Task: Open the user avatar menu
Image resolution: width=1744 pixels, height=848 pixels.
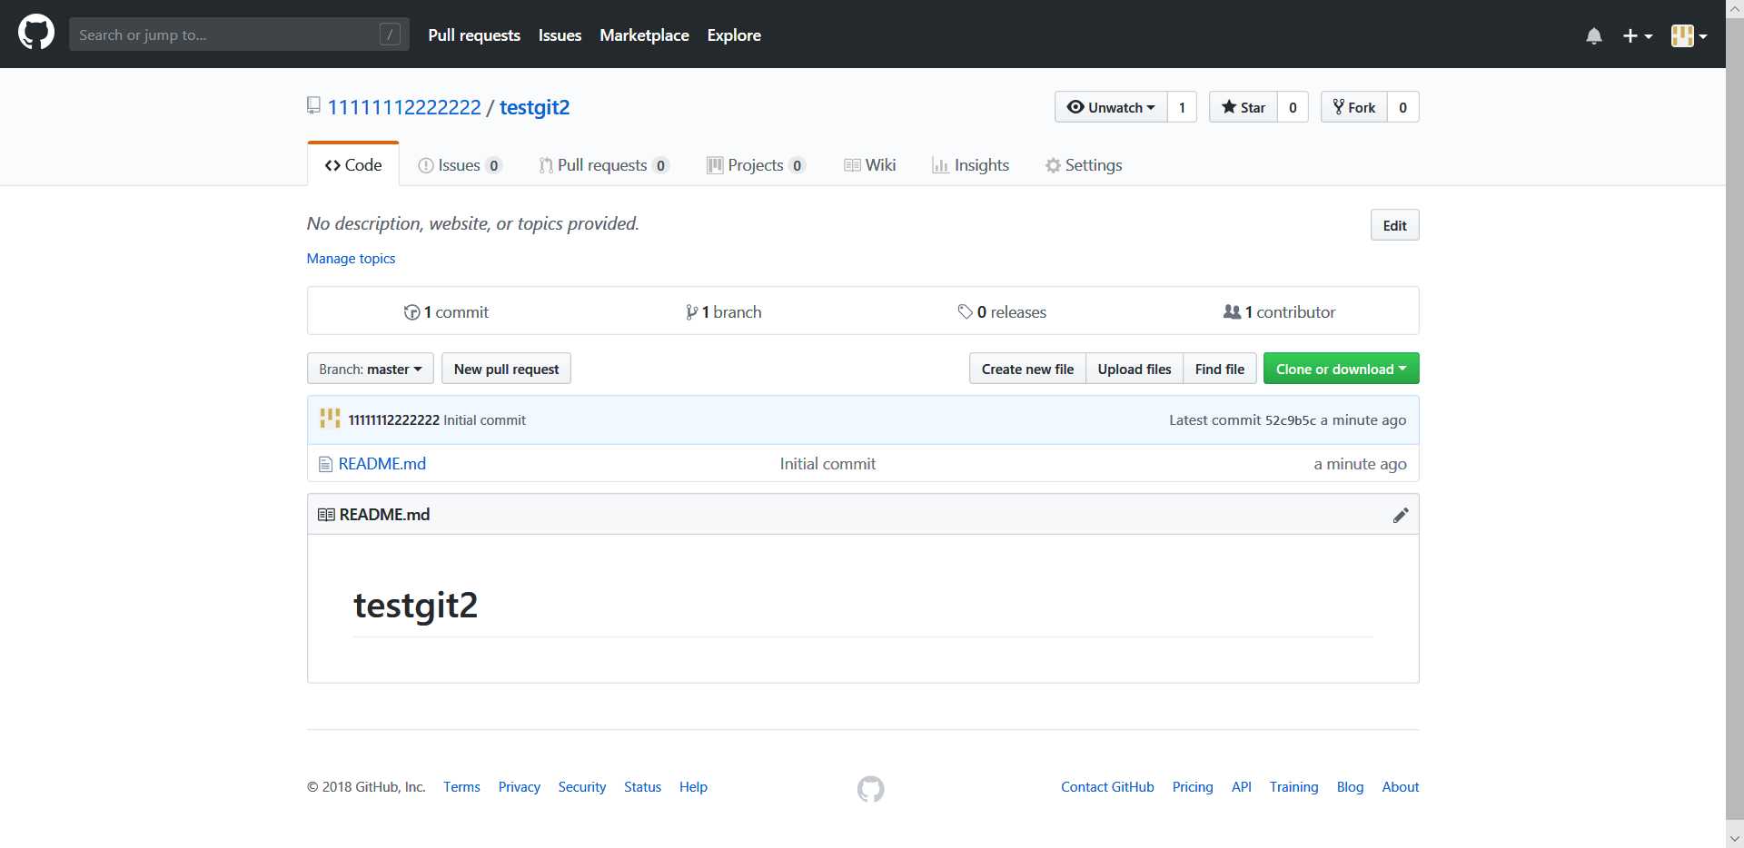Action: 1689,35
